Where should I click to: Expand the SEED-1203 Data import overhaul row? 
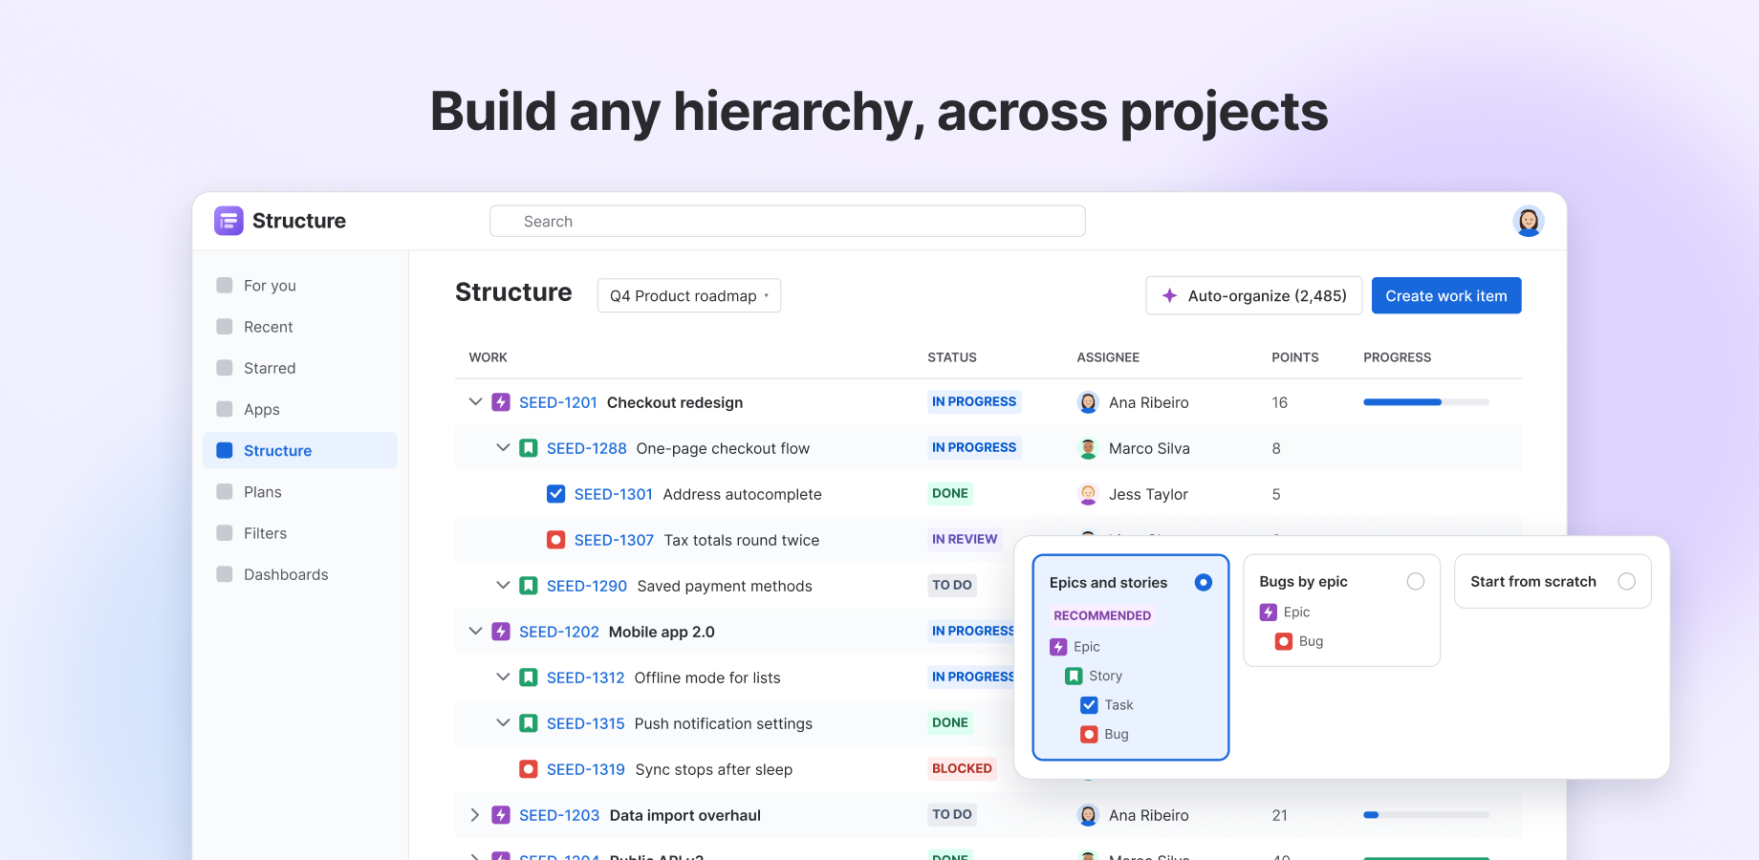tap(475, 815)
